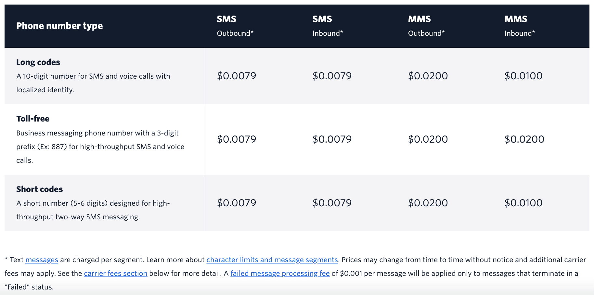Select the SMS Outbound column header

(x=235, y=26)
